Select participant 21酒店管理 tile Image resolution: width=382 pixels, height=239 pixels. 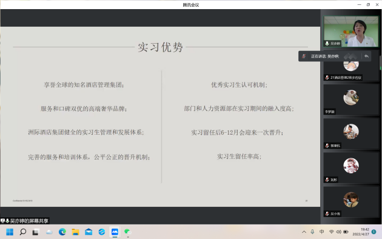[x=351, y=66]
